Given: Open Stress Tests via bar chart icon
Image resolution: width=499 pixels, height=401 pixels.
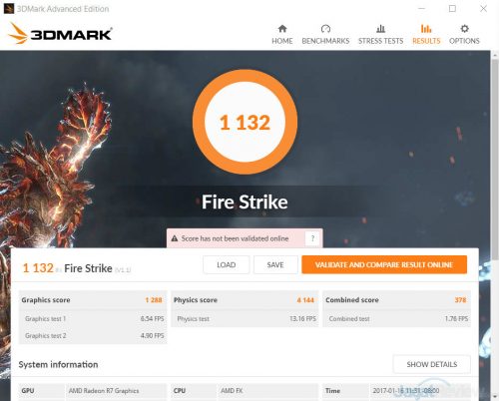Looking at the screenshot, I should 380,29.
